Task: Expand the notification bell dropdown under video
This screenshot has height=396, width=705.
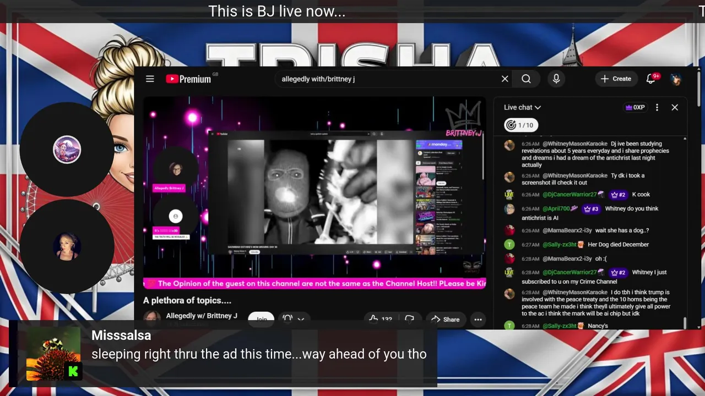Action: [x=294, y=319]
